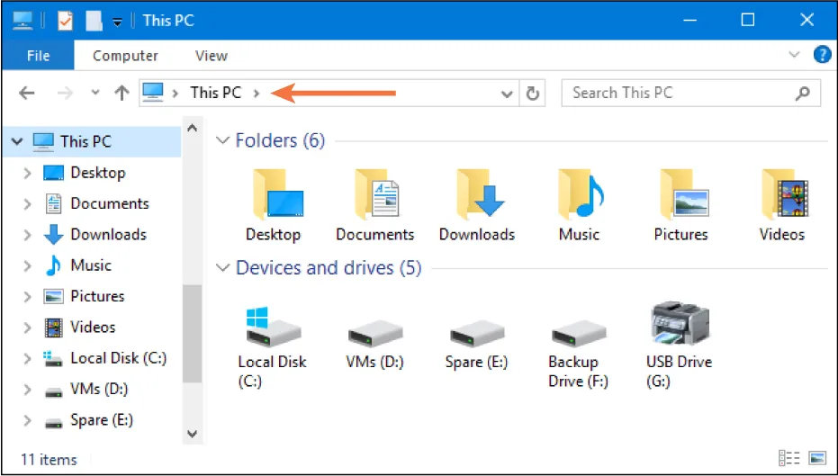Select Pictures in the navigation pane
Viewport: 838px width, 476px height.
97,296
